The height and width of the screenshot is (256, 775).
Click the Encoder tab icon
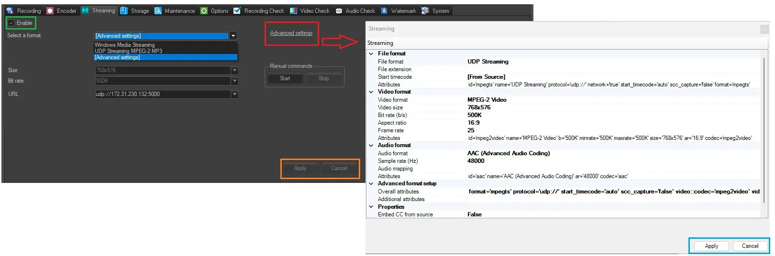50,11
